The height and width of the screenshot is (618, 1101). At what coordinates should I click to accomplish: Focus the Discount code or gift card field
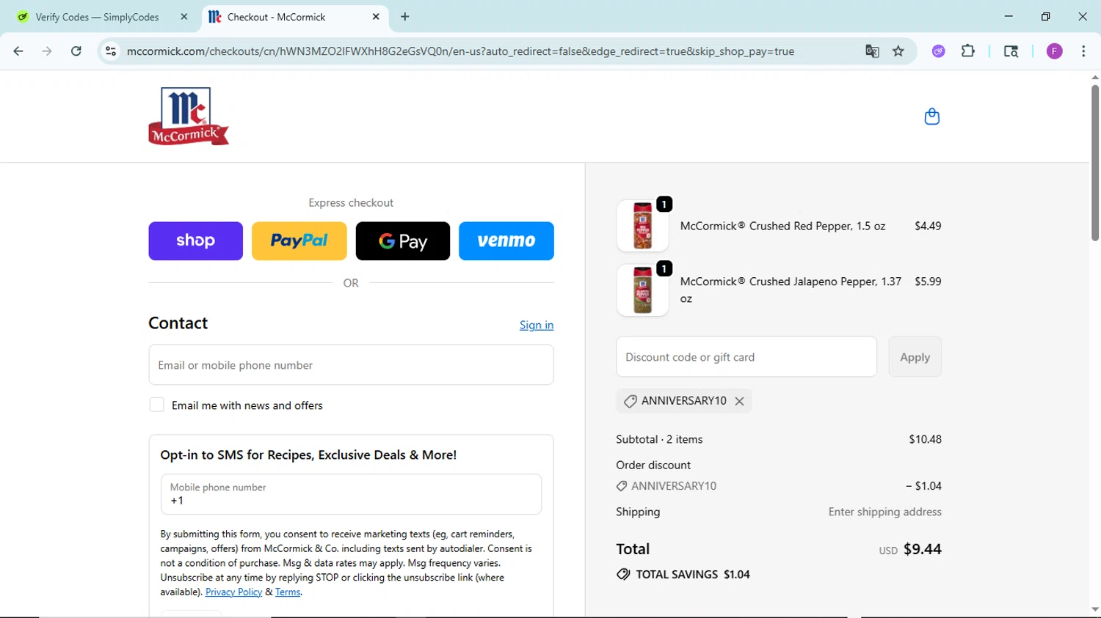click(746, 357)
